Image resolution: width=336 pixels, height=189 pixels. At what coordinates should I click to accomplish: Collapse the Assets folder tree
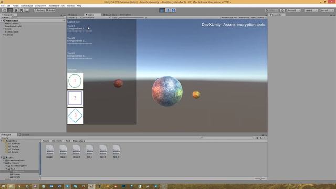(x=2, y=157)
